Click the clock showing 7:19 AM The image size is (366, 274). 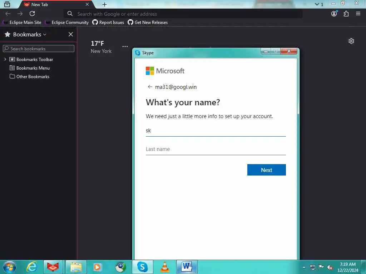[347, 267]
